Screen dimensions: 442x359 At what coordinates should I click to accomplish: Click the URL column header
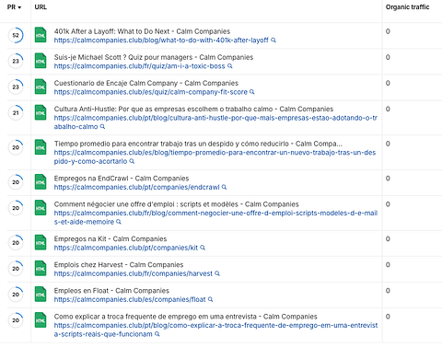41,7
